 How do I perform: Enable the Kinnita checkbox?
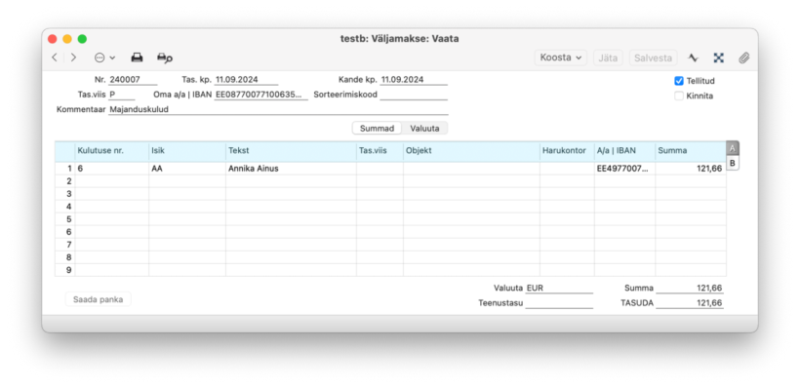pos(679,96)
